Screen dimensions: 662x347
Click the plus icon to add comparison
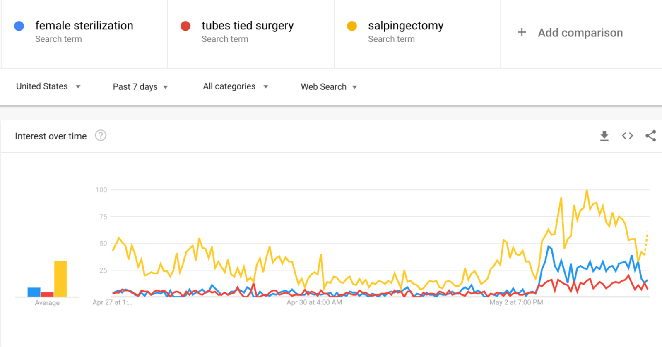pyautogui.click(x=522, y=32)
